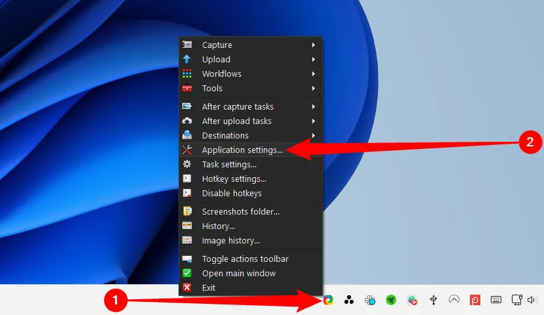Click the USB safely remove icon
The width and height of the screenshot is (544, 315).
pos(433,300)
